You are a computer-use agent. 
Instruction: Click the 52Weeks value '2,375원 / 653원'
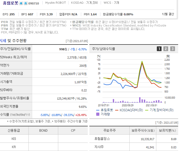77,57
